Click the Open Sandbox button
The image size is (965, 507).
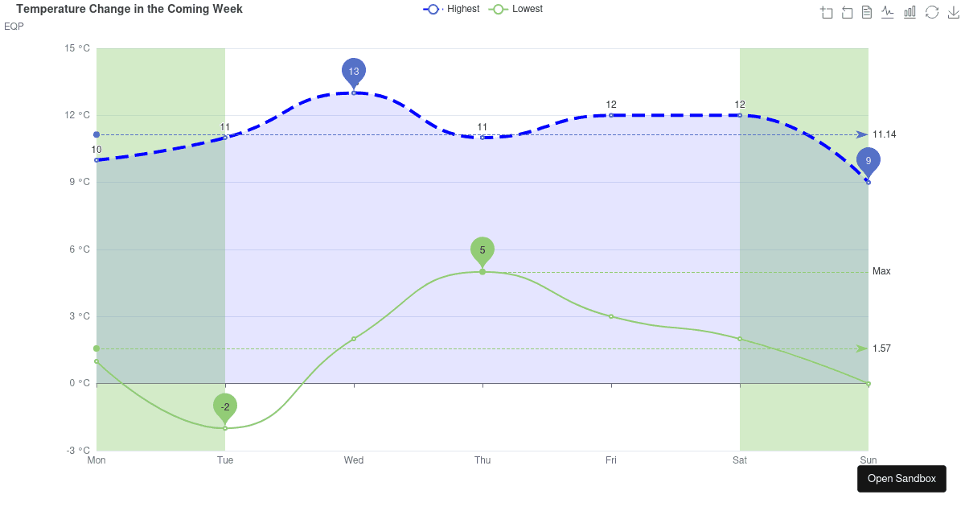(x=901, y=478)
